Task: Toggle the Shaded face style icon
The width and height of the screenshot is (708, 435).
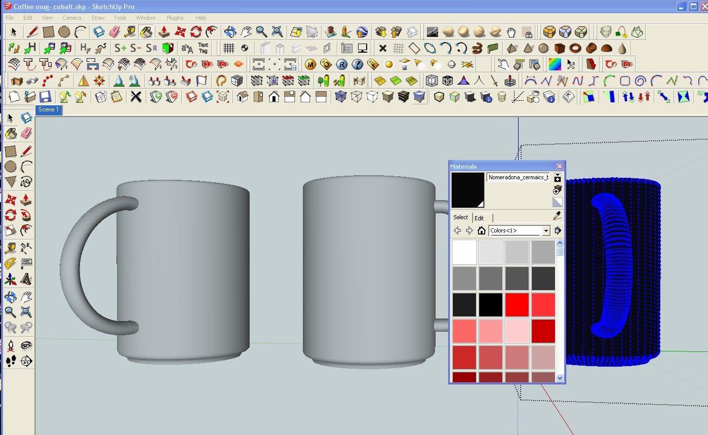Action: pos(388,96)
